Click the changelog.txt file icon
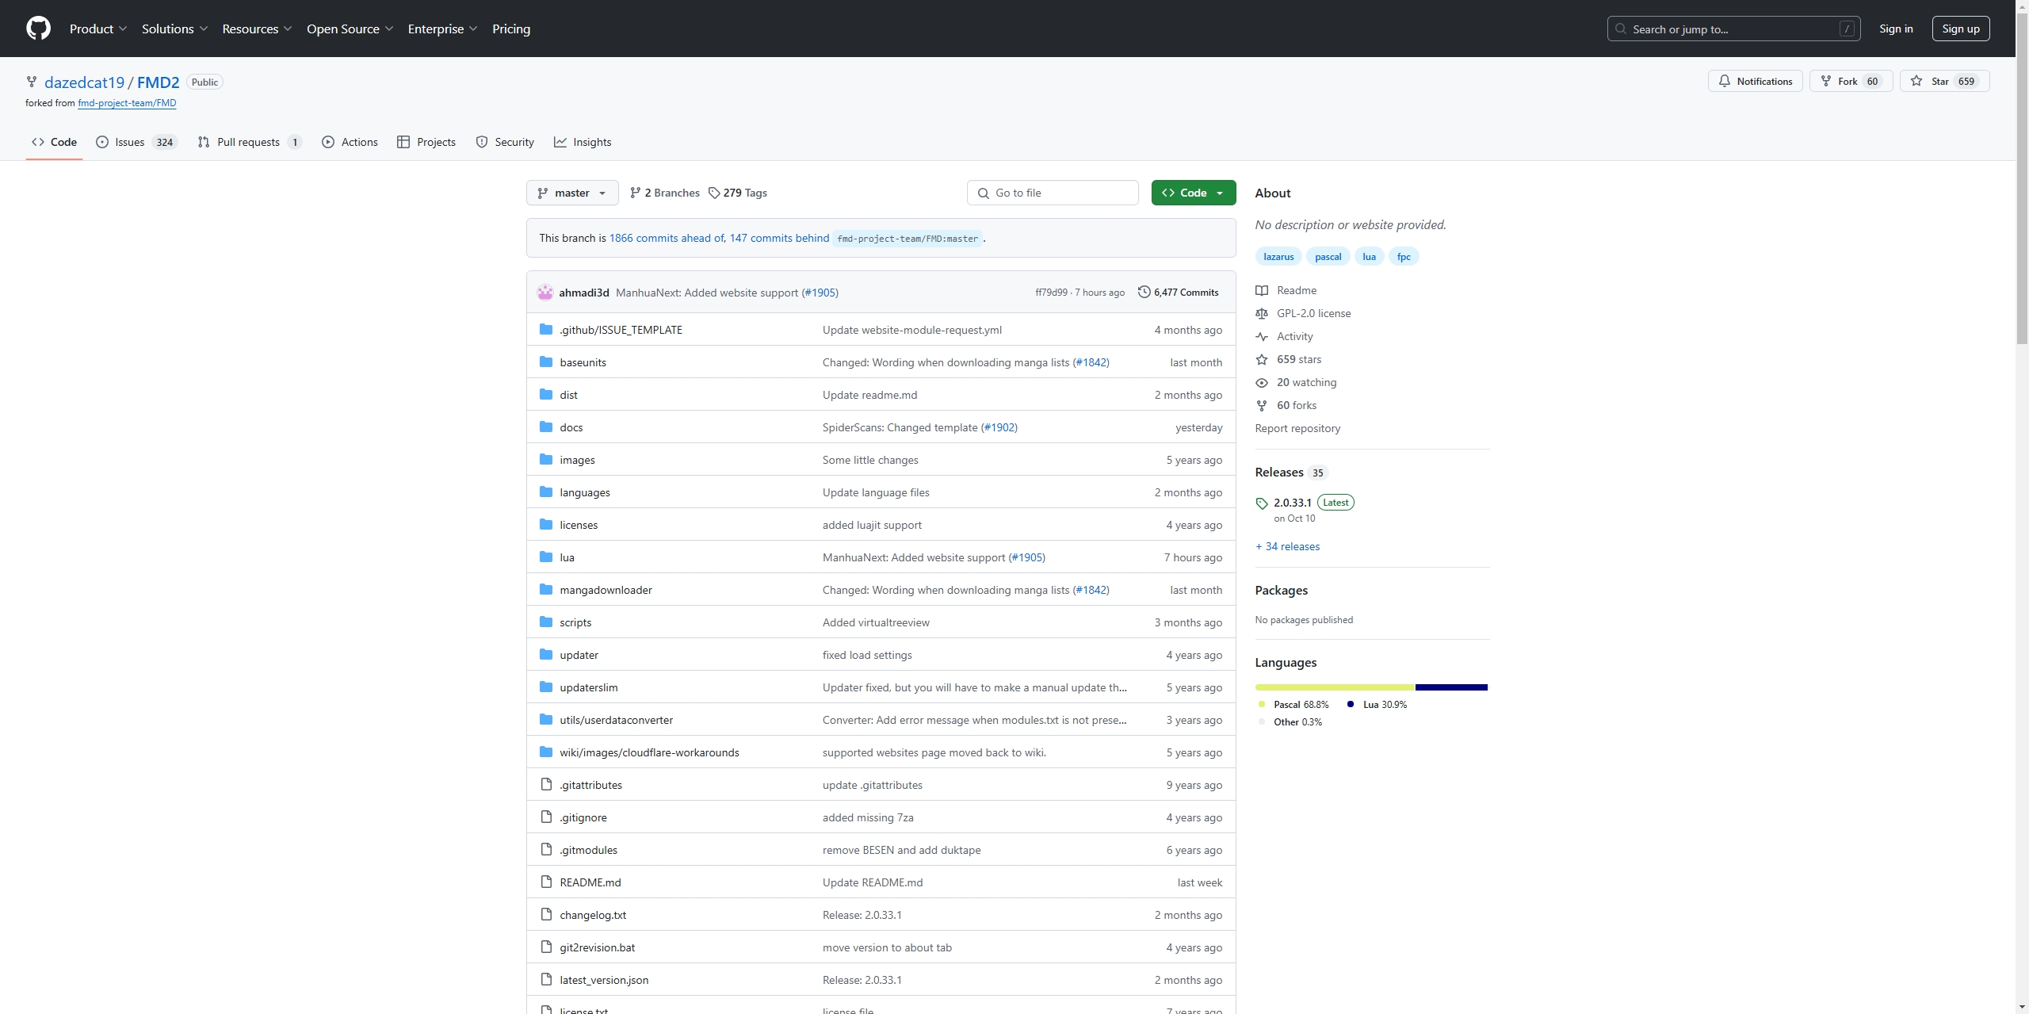 [x=546, y=914]
